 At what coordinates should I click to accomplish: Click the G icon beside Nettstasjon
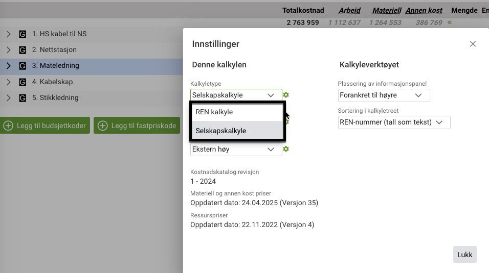coord(23,50)
